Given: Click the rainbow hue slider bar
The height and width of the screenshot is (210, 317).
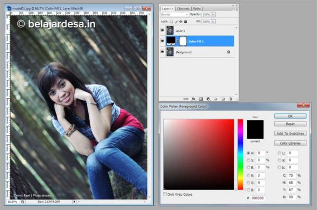Looking at the screenshot, I should (x=240, y=155).
